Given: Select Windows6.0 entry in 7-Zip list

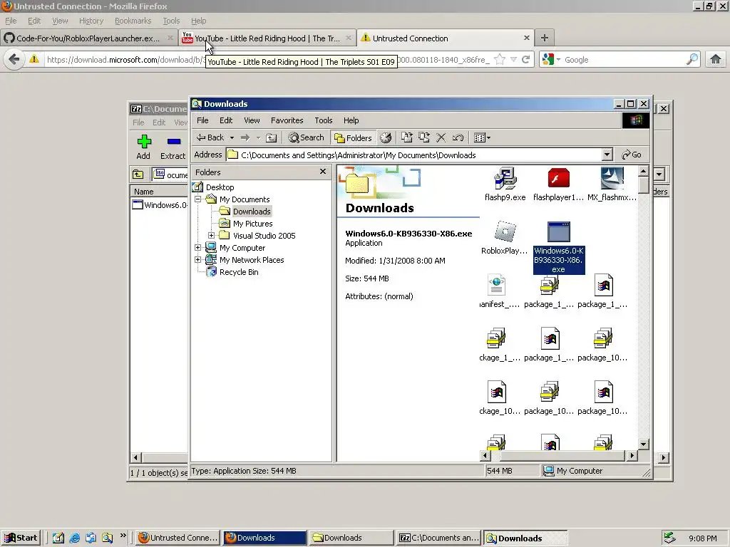Looking at the screenshot, I should (x=160, y=205).
